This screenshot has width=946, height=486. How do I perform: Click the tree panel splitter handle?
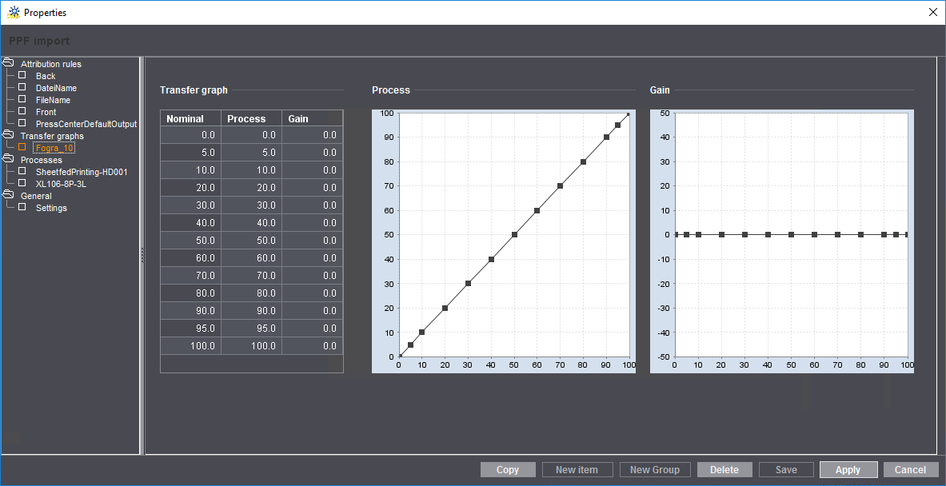tap(142, 255)
